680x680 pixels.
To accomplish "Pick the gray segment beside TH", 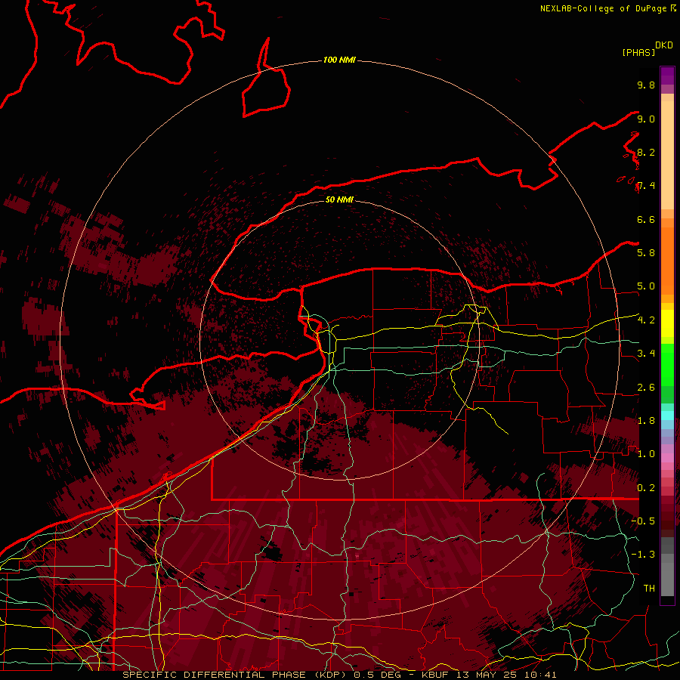I will pos(667,579).
